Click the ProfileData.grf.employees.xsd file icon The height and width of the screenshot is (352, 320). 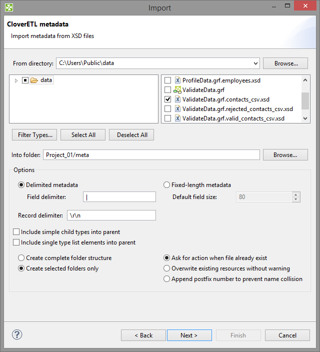(x=177, y=80)
